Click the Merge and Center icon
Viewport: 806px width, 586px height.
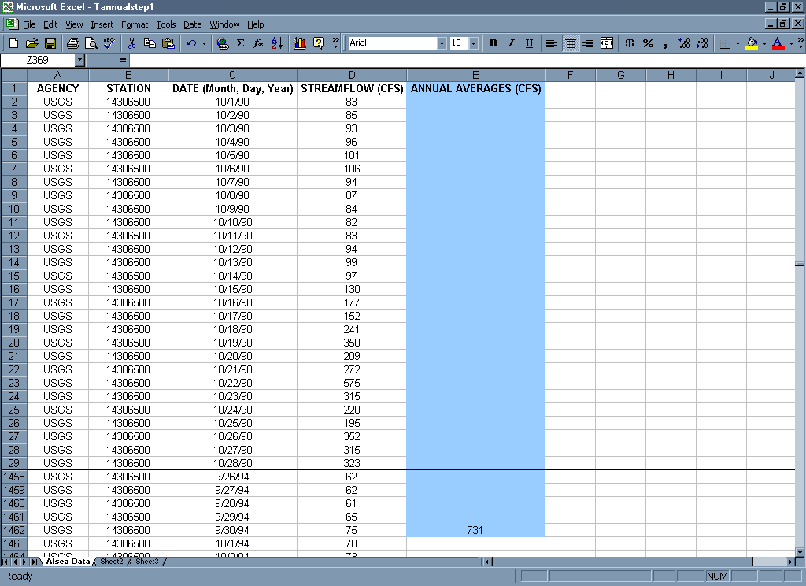click(607, 43)
